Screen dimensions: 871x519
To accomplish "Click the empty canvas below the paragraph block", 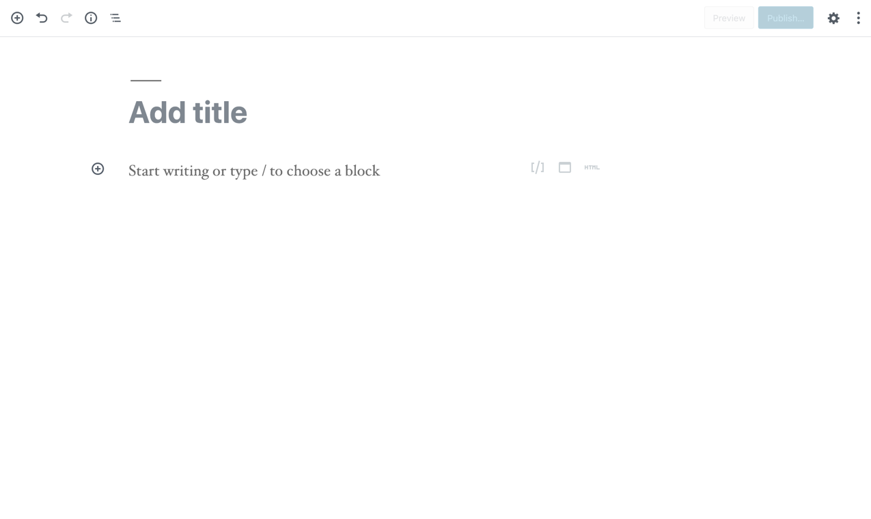I will (x=435, y=341).
